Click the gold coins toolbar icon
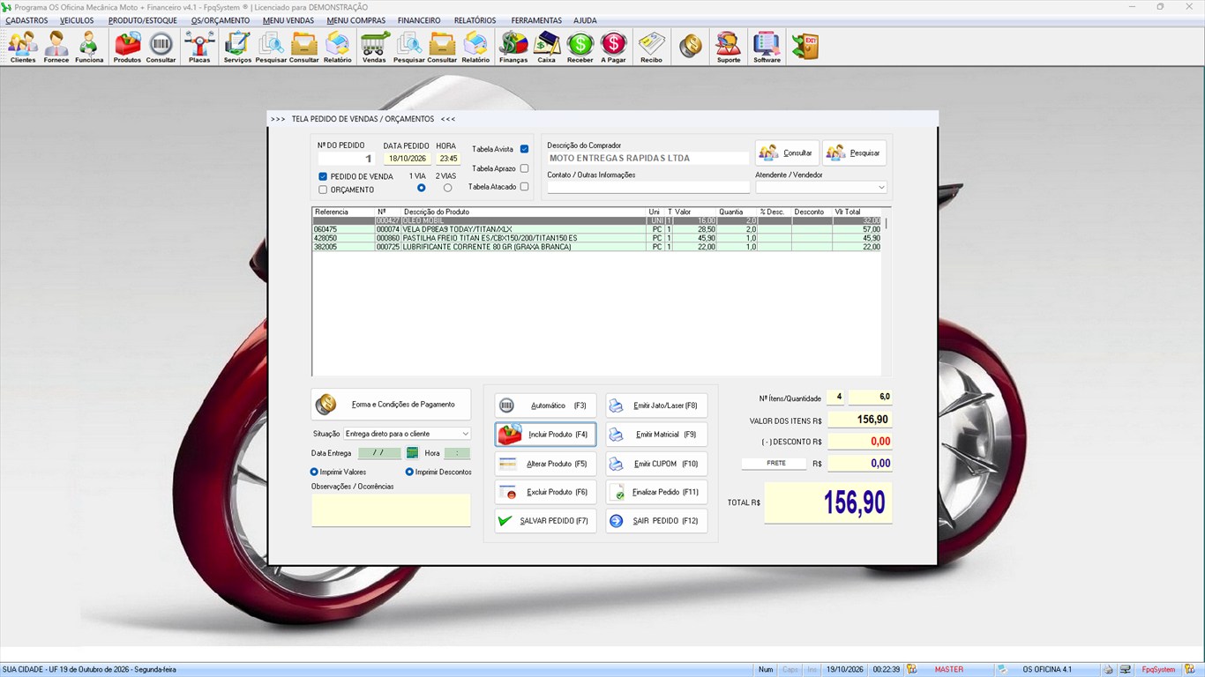The width and height of the screenshot is (1205, 677). click(691, 47)
